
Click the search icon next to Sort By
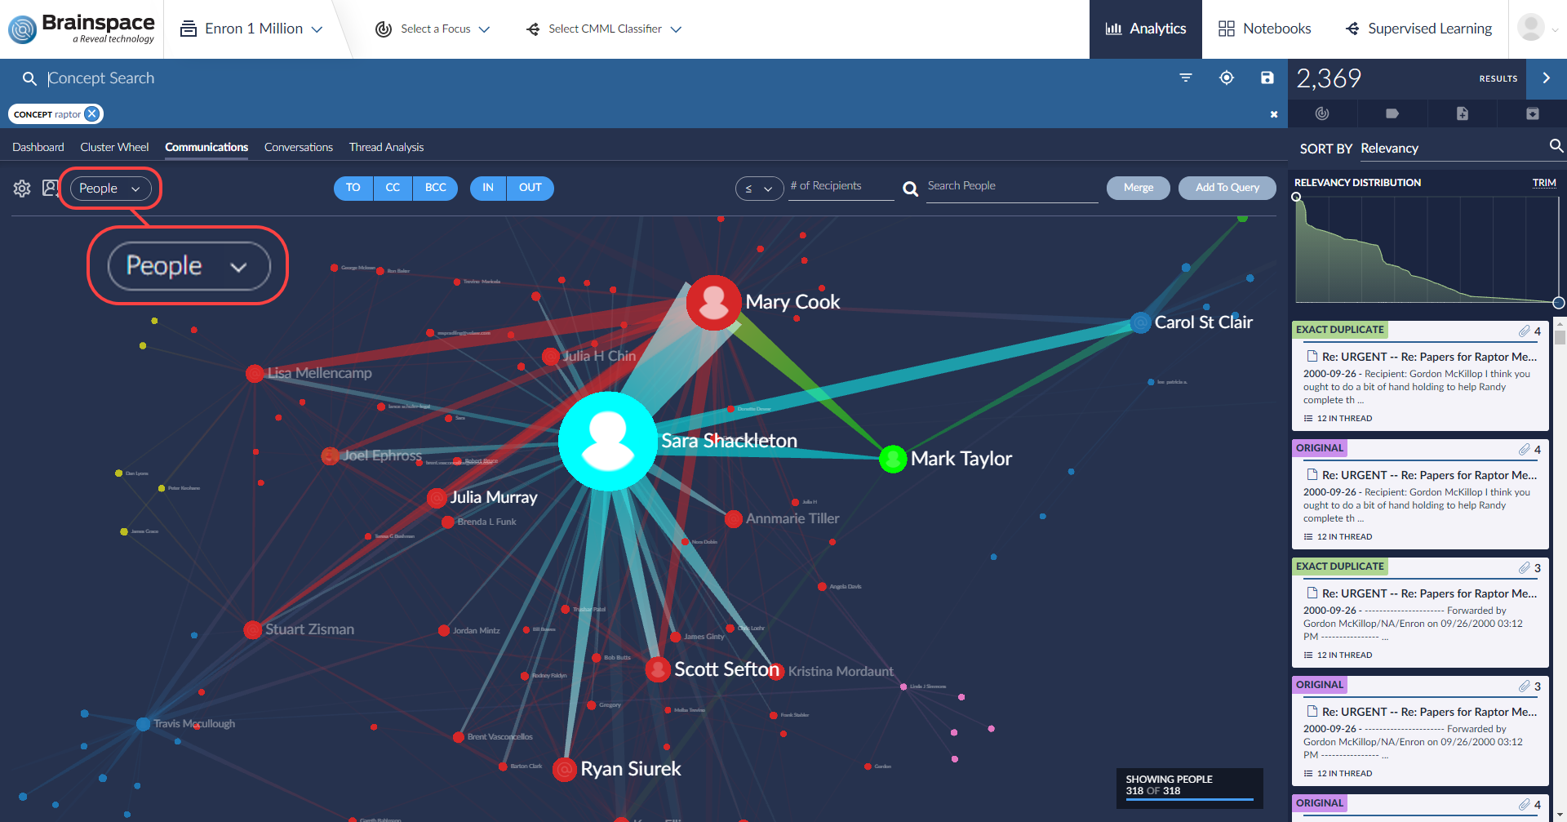[x=1556, y=146]
